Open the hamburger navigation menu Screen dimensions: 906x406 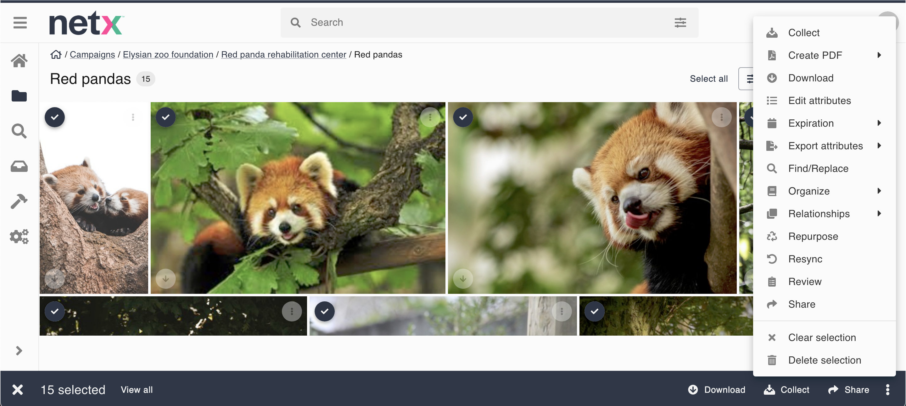tap(20, 23)
